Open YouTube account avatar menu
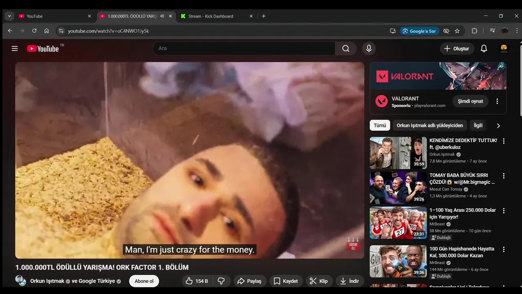522x294 pixels. [x=504, y=49]
